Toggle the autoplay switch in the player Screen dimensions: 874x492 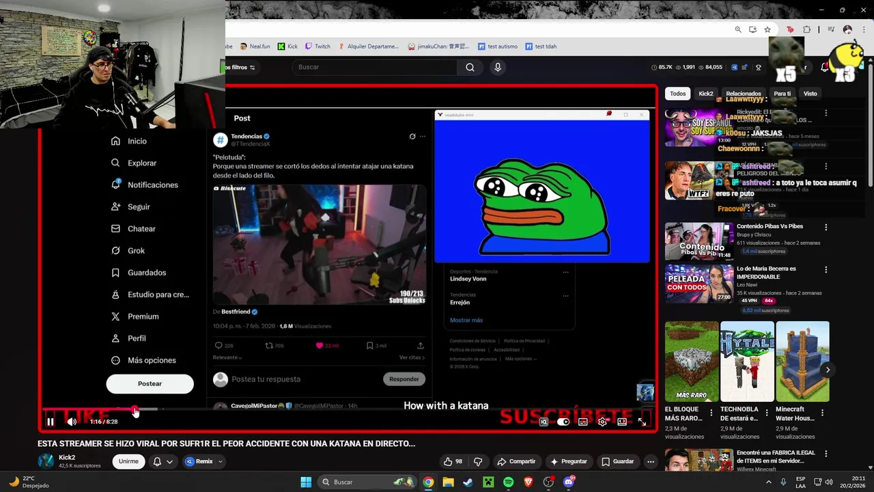pos(563,422)
